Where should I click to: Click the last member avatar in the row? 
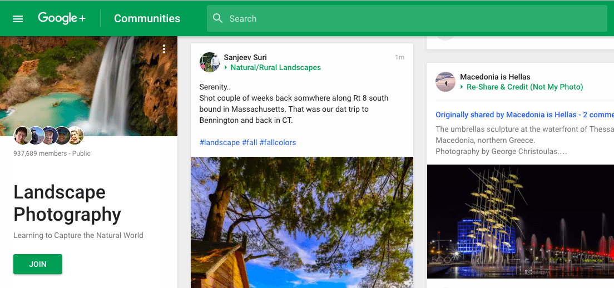point(76,136)
